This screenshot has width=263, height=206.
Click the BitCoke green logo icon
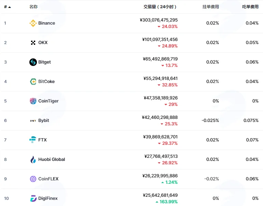(x=33, y=82)
